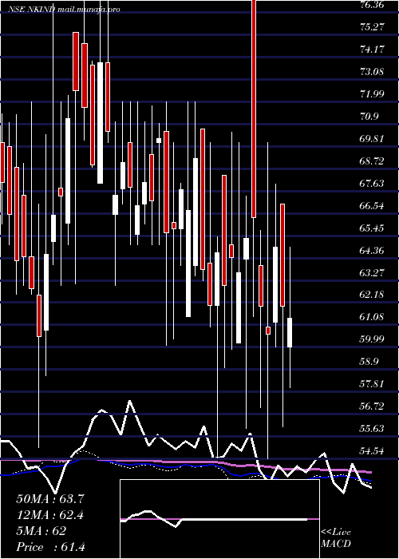Screen dimensions: 399x559
Task: Click the 57.81 price axis label
Action: [372, 384]
